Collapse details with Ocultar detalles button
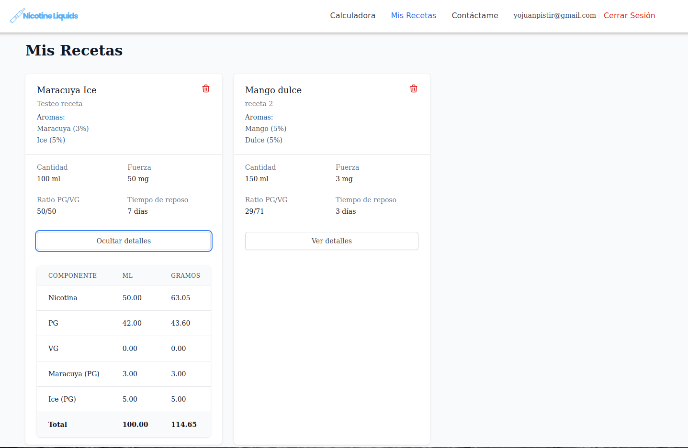Image resolution: width=688 pixels, height=448 pixels. pos(124,241)
